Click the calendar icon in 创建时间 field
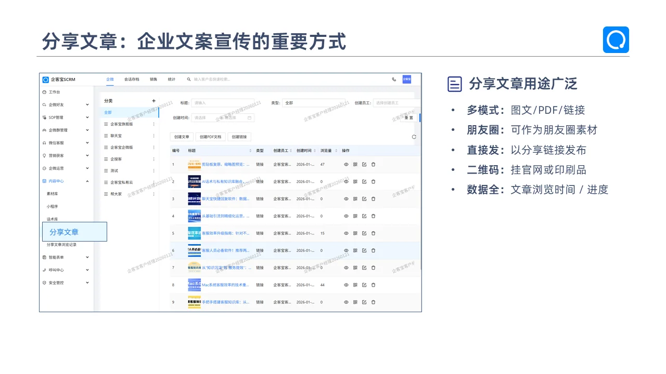This screenshot has height=374, width=666. tap(250, 118)
